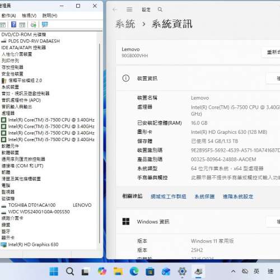Open the Windows Start button on taskbar
Viewport: 280px width, 280px height.
[54, 271]
